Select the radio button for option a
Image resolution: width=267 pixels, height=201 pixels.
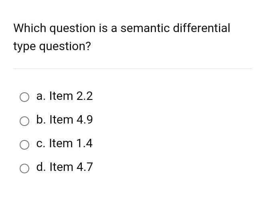point(24,97)
